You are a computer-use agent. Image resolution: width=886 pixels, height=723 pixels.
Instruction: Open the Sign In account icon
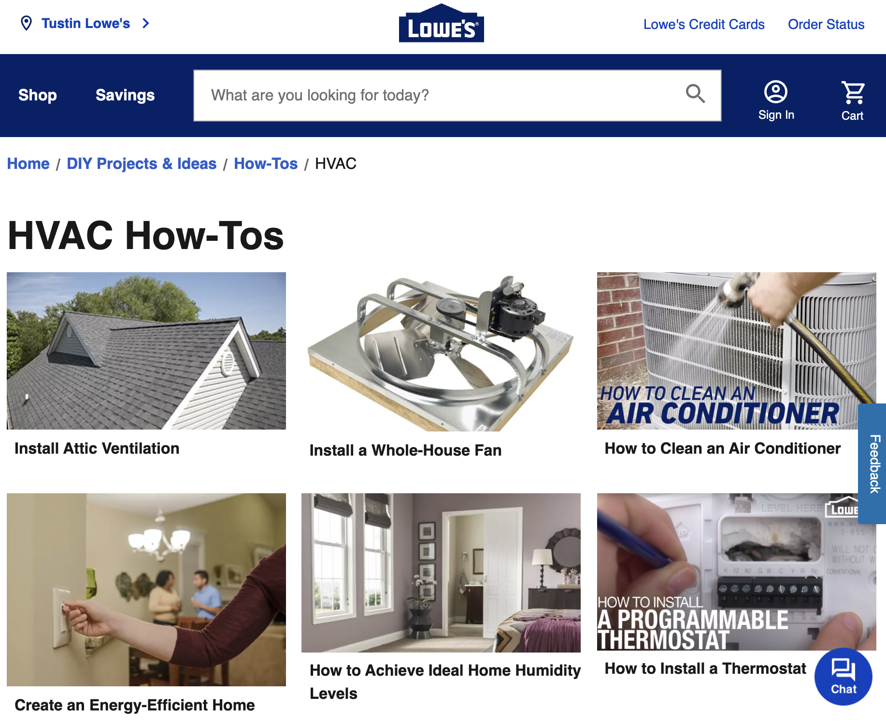tap(776, 92)
